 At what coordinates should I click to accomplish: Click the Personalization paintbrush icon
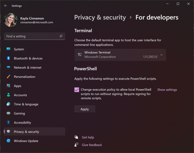(x=8, y=77)
